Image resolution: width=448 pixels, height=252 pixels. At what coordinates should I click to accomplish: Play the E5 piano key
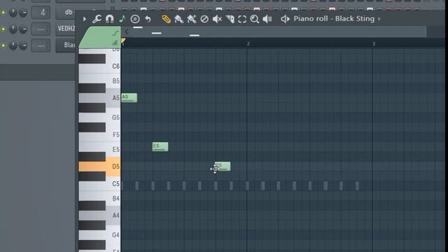point(99,149)
